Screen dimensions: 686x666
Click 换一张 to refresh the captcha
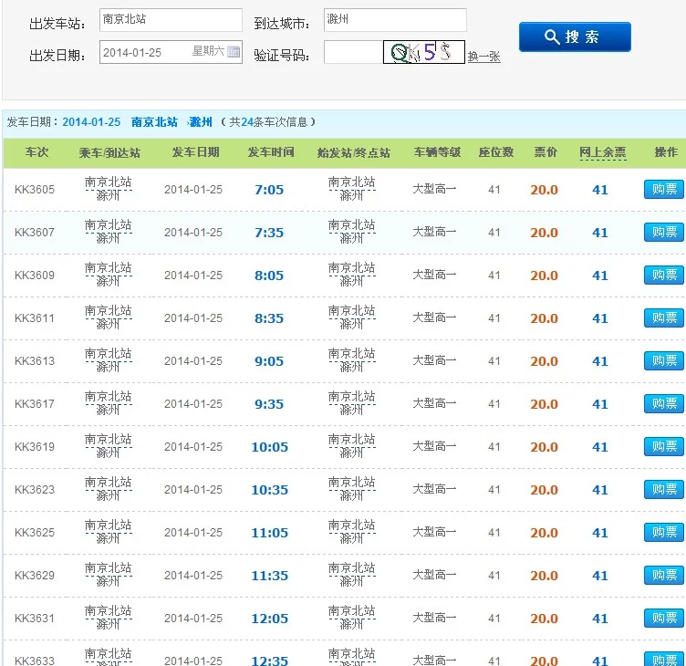[483, 57]
